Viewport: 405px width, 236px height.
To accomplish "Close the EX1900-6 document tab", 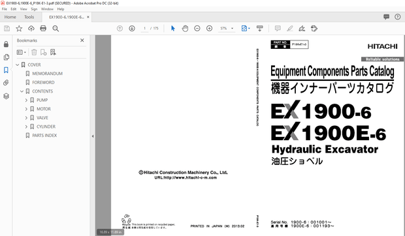I will point(88,17).
